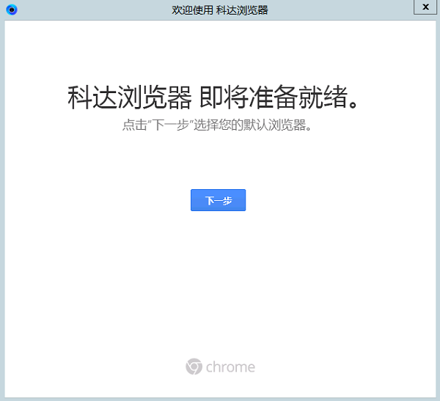Click the 科达浏览器 icon in title bar

point(12,10)
